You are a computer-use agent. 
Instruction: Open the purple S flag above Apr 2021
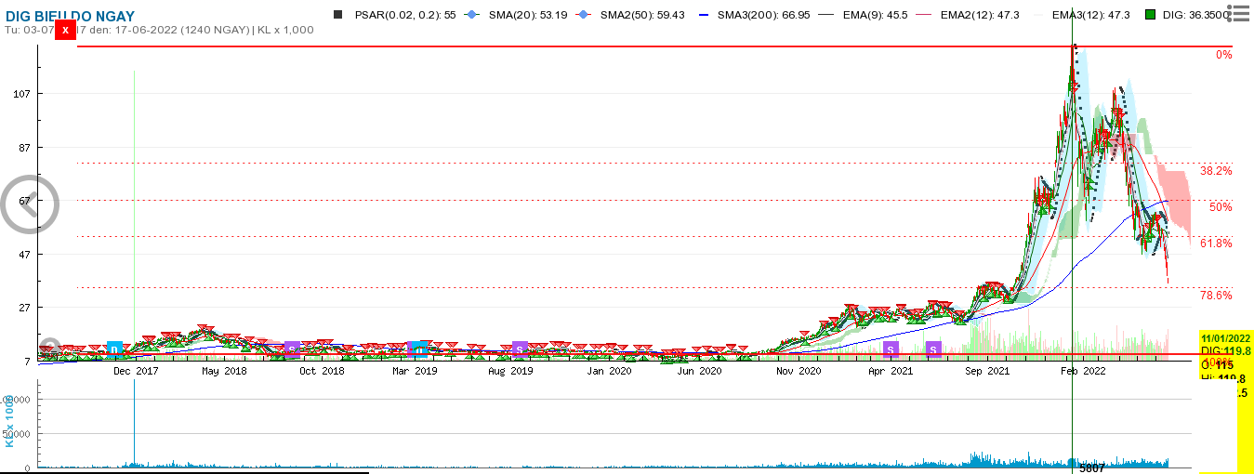coord(891,349)
